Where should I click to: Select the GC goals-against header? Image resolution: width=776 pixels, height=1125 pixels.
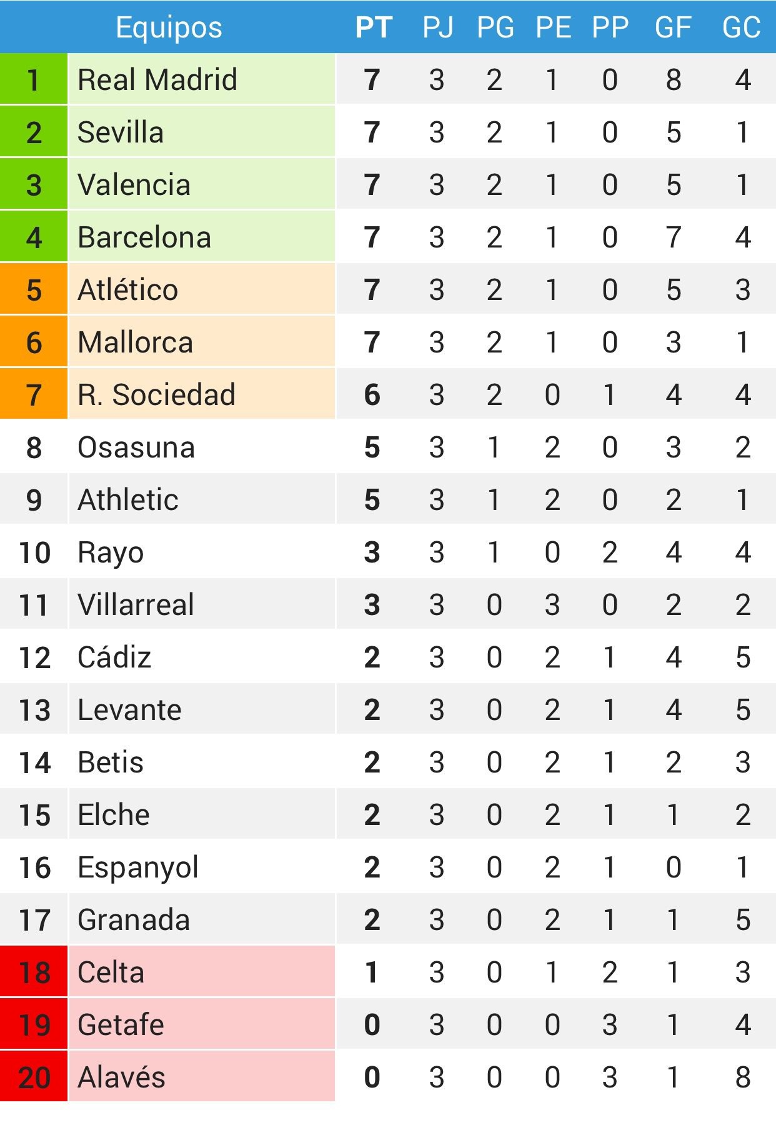coord(742,27)
